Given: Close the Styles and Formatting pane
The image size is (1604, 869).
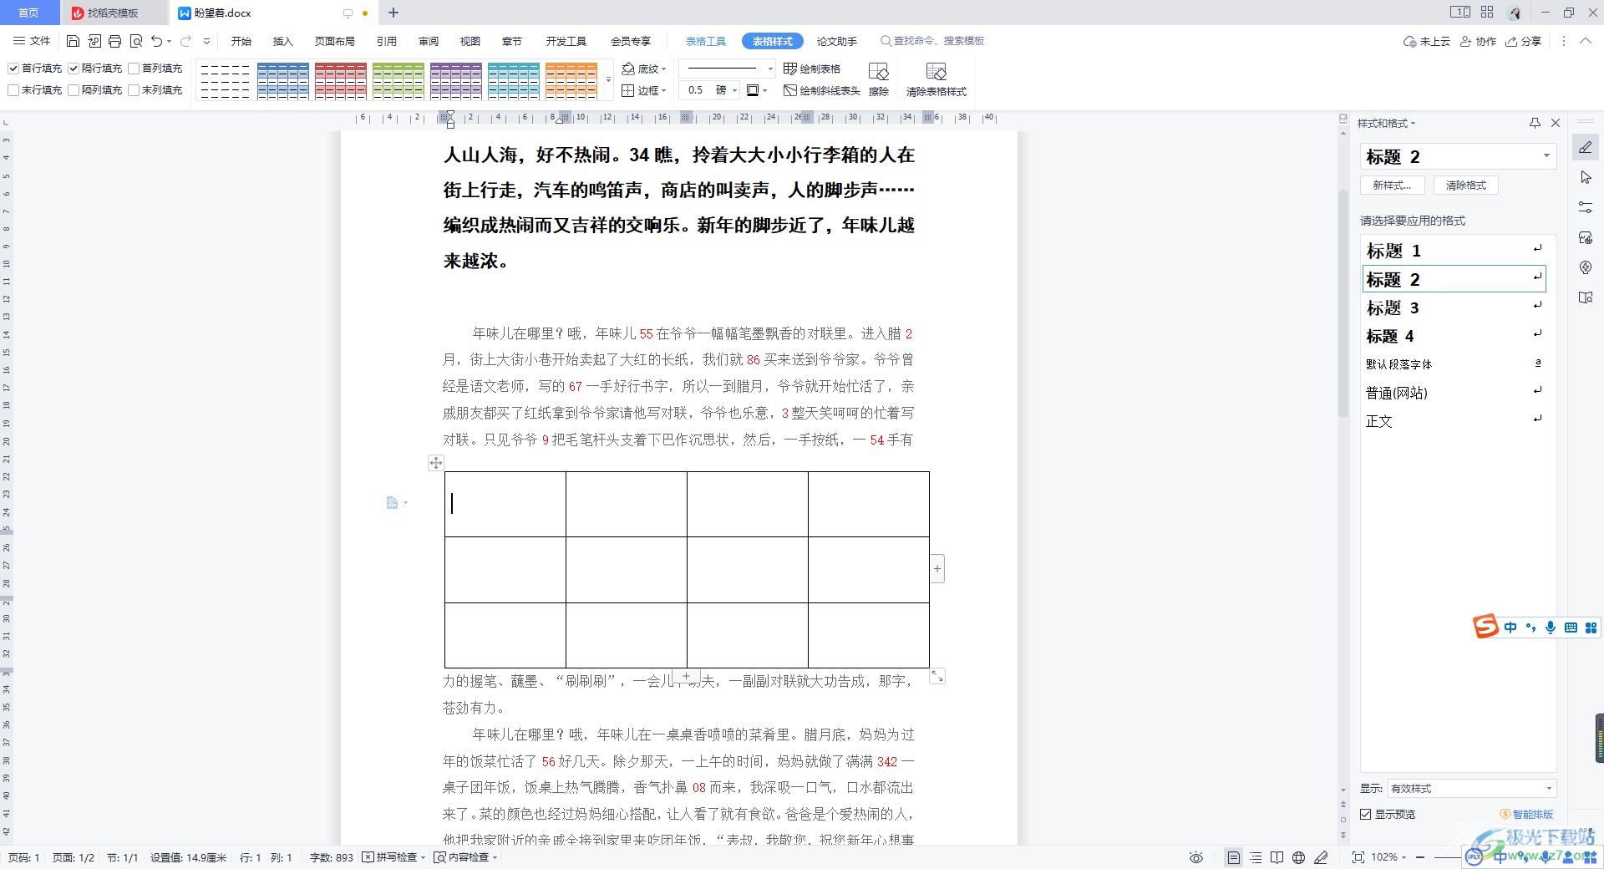Looking at the screenshot, I should [1556, 123].
